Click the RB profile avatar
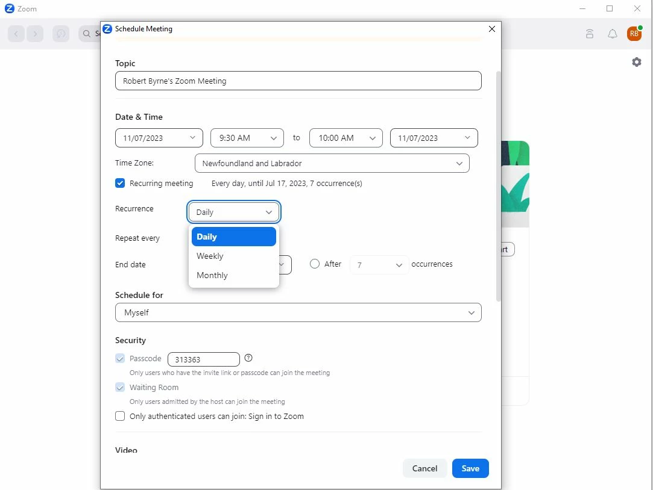The height and width of the screenshot is (490, 653). pyautogui.click(x=634, y=34)
